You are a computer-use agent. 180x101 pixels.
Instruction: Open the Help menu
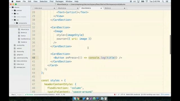tap(76, 1)
